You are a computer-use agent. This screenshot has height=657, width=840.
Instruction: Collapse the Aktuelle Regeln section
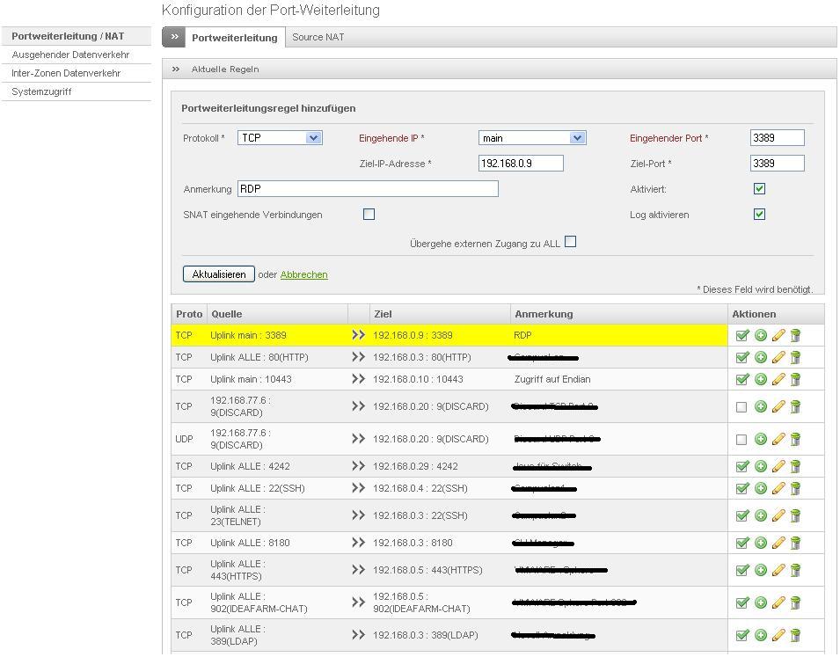pyautogui.click(x=176, y=69)
